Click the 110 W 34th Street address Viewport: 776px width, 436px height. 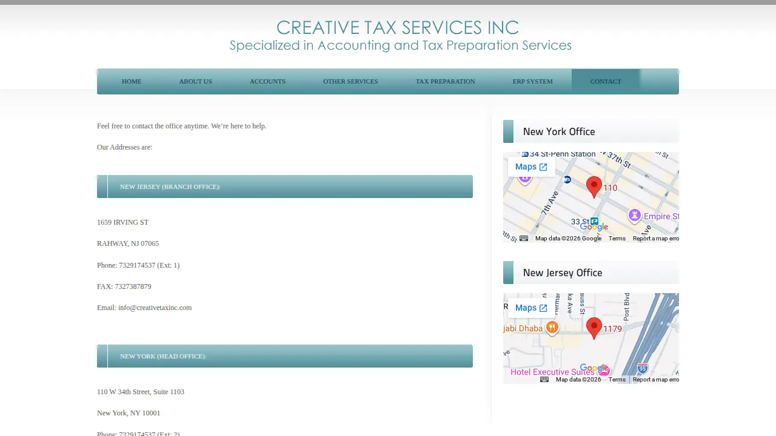coord(141,392)
